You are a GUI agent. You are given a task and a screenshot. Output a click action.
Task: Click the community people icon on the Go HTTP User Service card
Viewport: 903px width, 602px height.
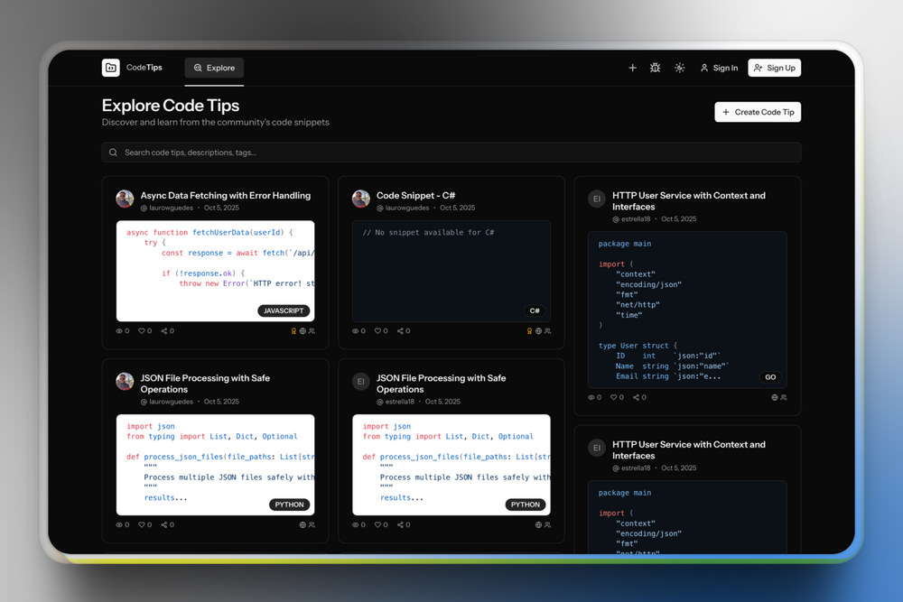(x=784, y=397)
